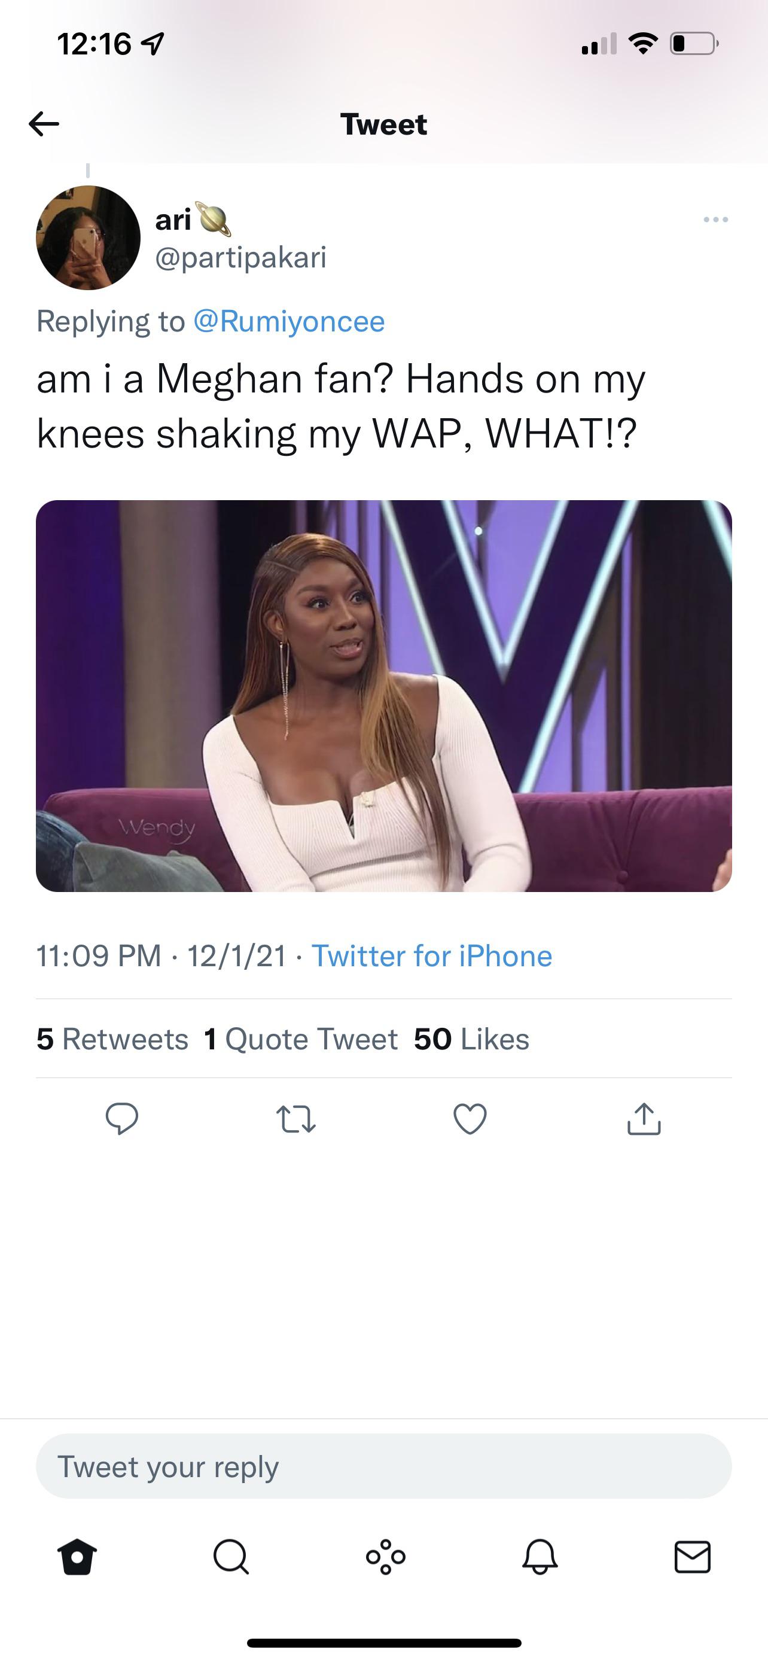Tap the retweet arrows icon
768x1662 pixels.
click(296, 1119)
